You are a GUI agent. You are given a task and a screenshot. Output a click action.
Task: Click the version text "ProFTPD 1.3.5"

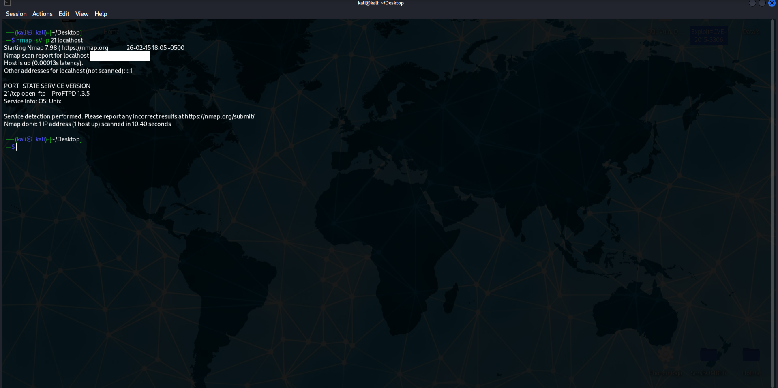pos(71,94)
